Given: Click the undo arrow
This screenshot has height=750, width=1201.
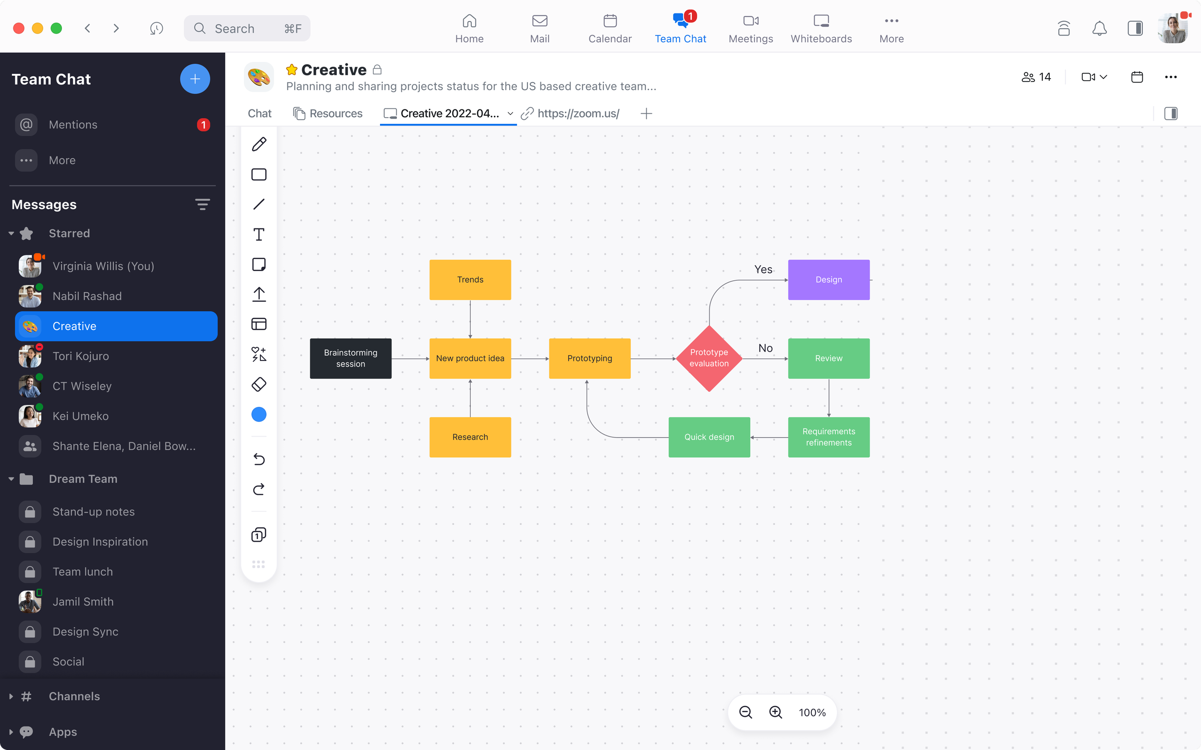Looking at the screenshot, I should click(x=258, y=459).
